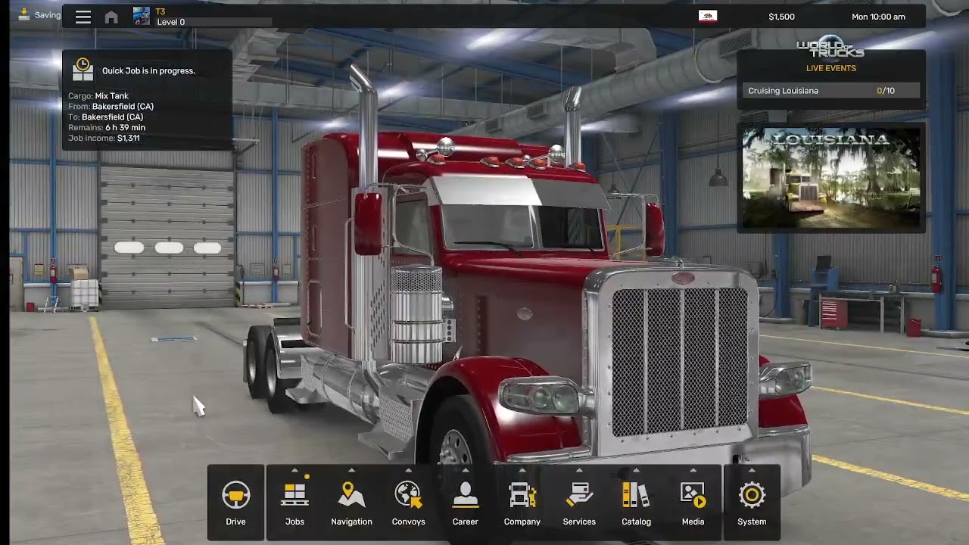
Task: Click the 'Cargo: Mix Tank' line
Action: point(98,96)
